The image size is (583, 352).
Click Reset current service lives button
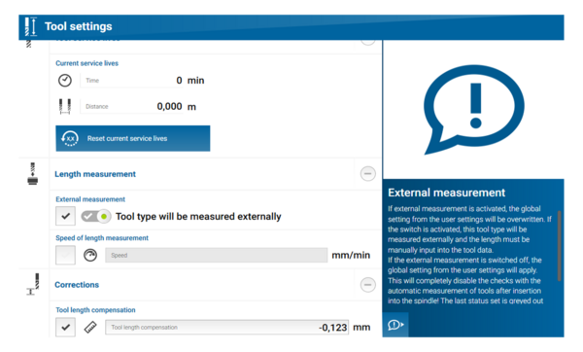133,138
